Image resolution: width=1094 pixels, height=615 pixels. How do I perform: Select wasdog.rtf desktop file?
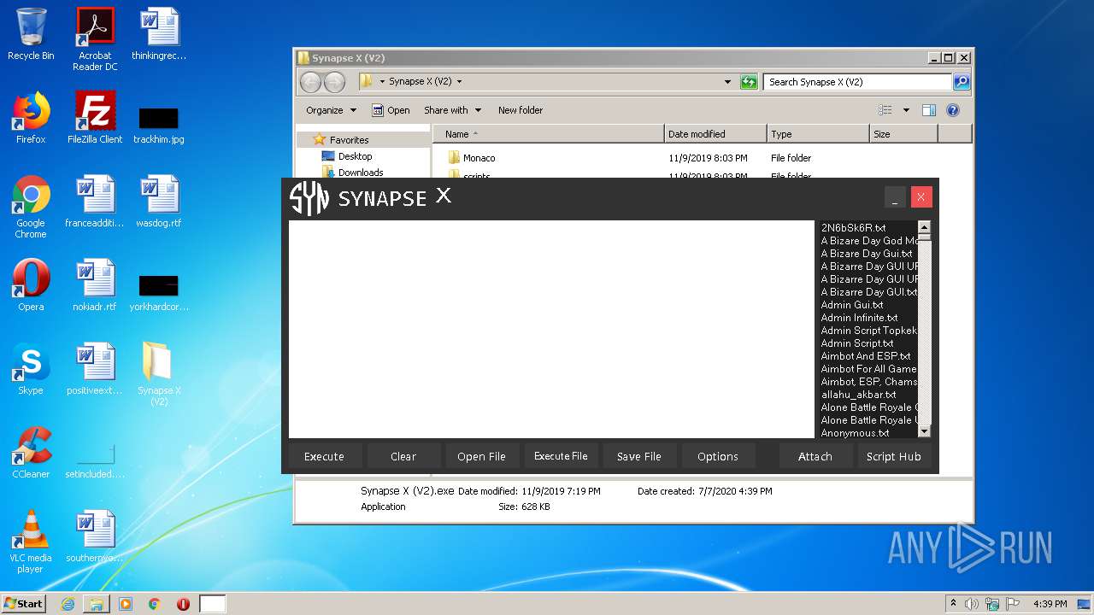159,202
